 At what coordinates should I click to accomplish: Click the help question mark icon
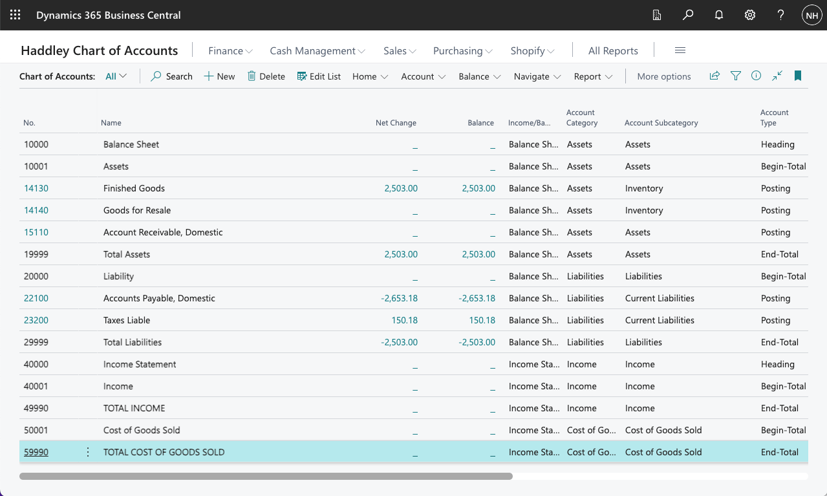[781, 15]
